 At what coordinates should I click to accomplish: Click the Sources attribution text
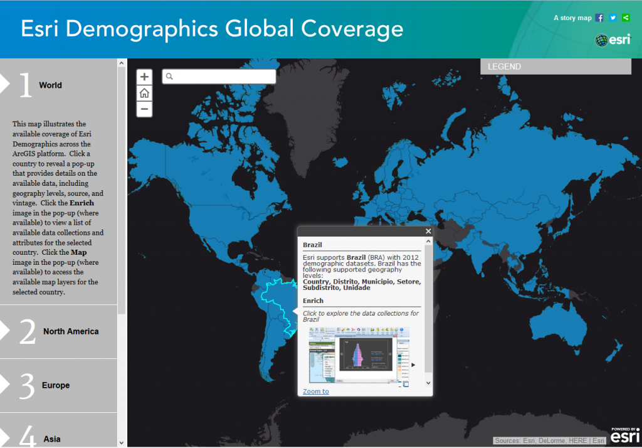coord(549,440)
